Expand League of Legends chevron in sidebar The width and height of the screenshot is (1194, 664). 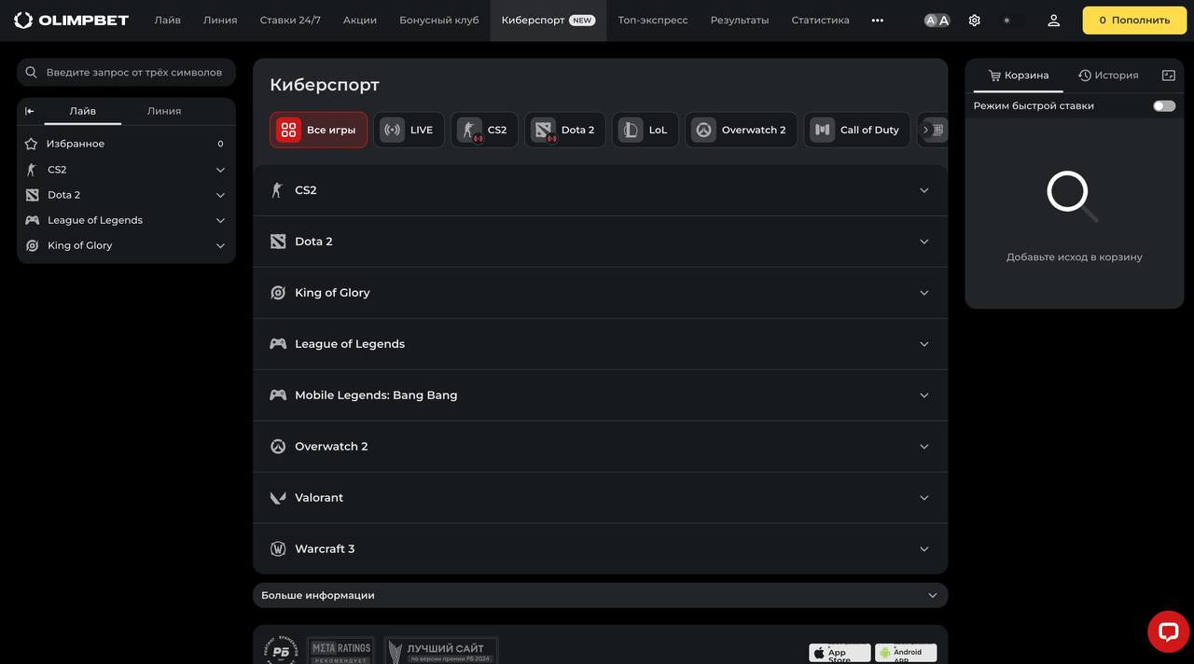point(221,220)
